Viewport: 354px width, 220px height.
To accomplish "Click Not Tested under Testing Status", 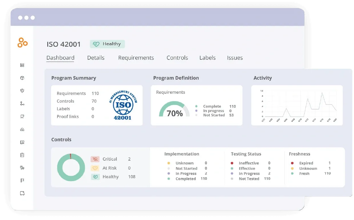I will 251,179.
